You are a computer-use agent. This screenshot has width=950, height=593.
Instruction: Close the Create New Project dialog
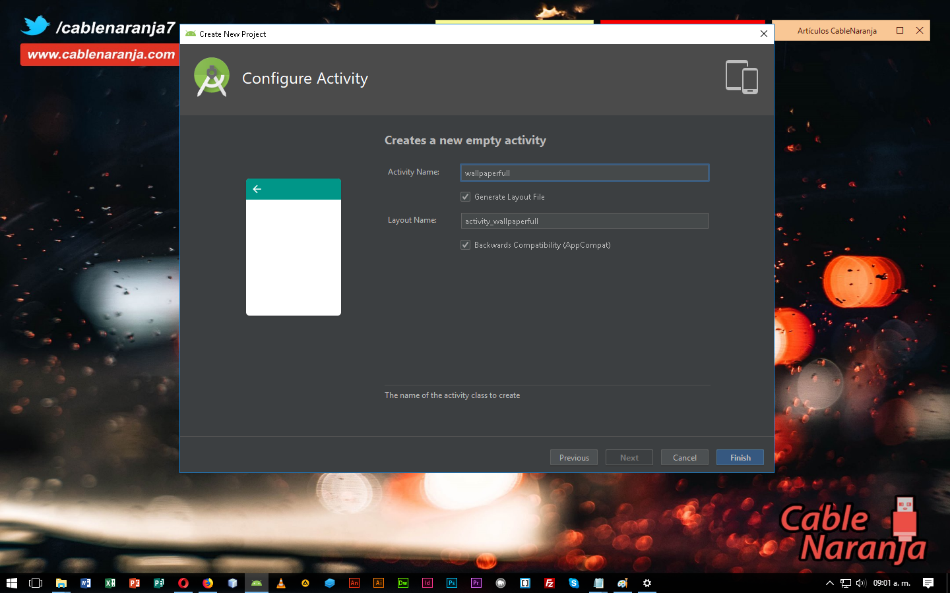[x=764, y=34]
